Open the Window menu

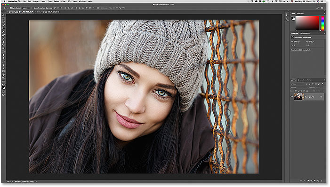click(x=82, y=1)
